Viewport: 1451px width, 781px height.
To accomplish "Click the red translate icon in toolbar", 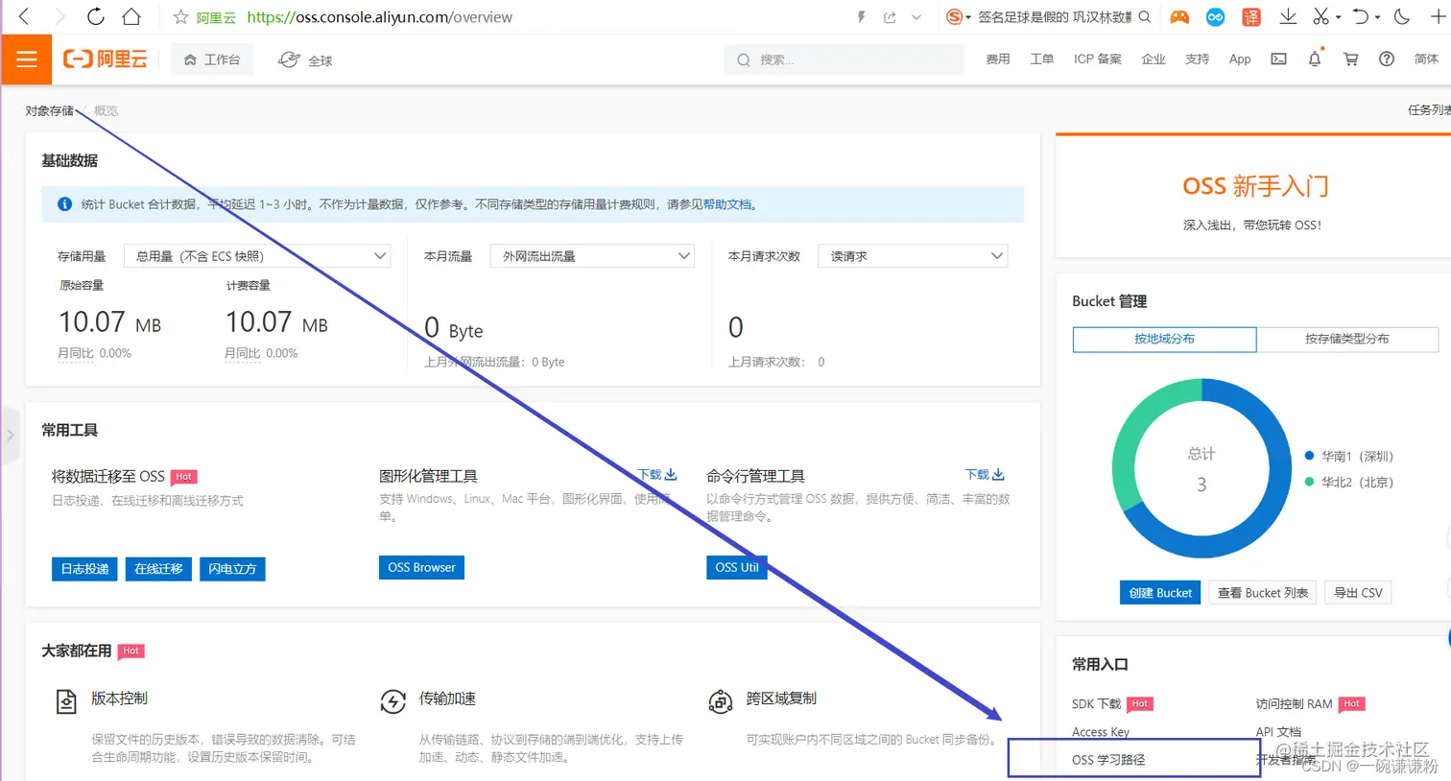I will tap(1251, 17).
